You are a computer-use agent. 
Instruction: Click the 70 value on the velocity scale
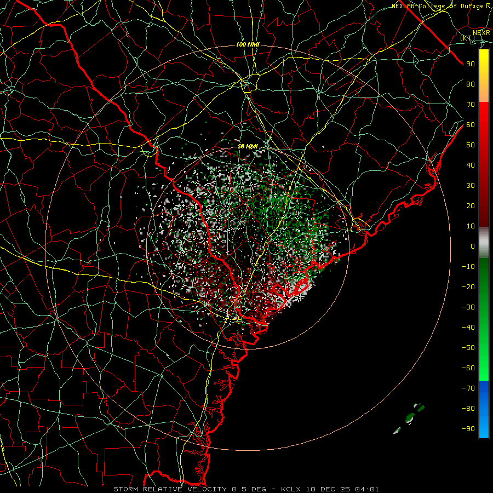(x=471, y=105)
